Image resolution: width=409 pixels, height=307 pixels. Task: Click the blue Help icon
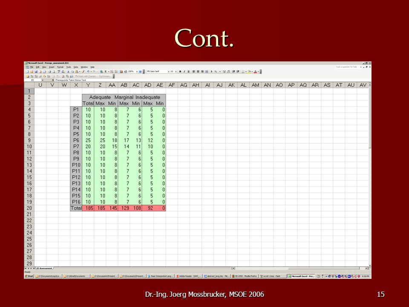pyautogui.click(x=140, y=72)
